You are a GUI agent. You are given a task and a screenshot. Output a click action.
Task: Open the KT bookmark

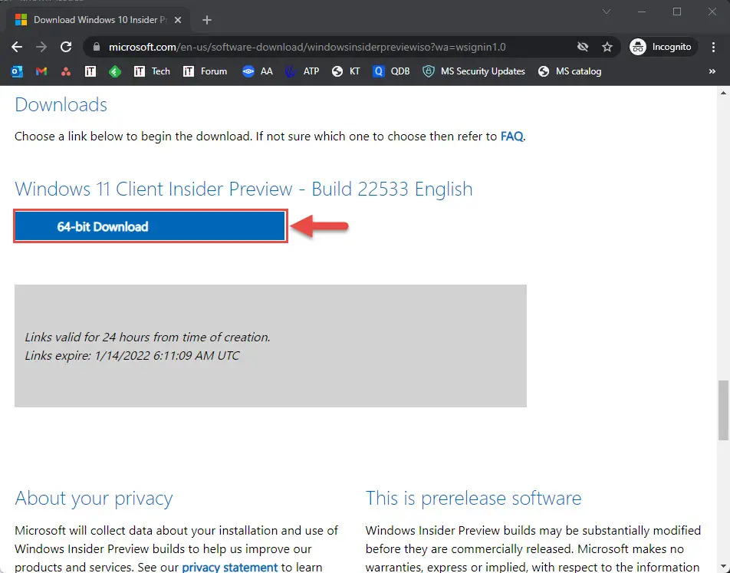345,71
